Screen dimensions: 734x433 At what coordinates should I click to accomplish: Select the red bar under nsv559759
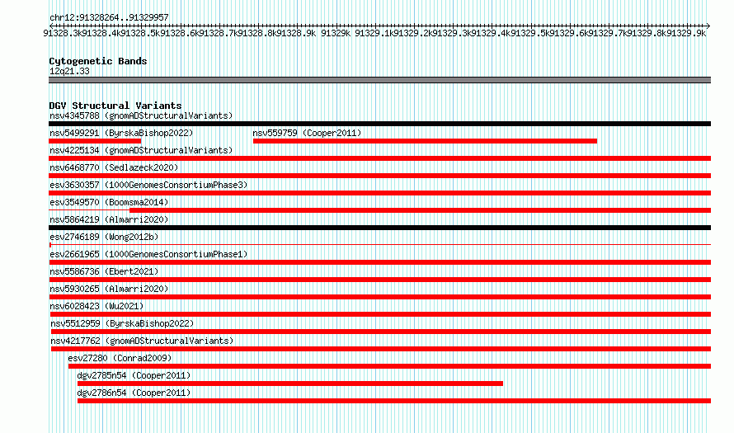425,141
